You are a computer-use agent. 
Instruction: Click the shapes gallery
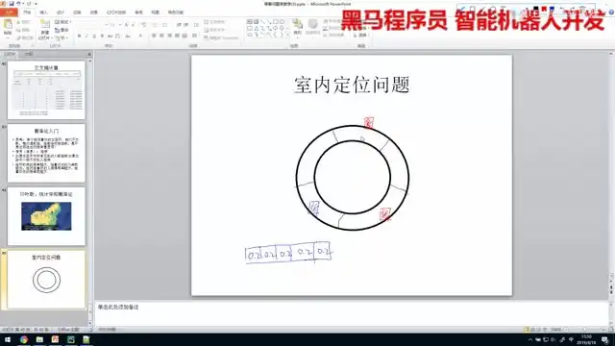pos(268,28)
